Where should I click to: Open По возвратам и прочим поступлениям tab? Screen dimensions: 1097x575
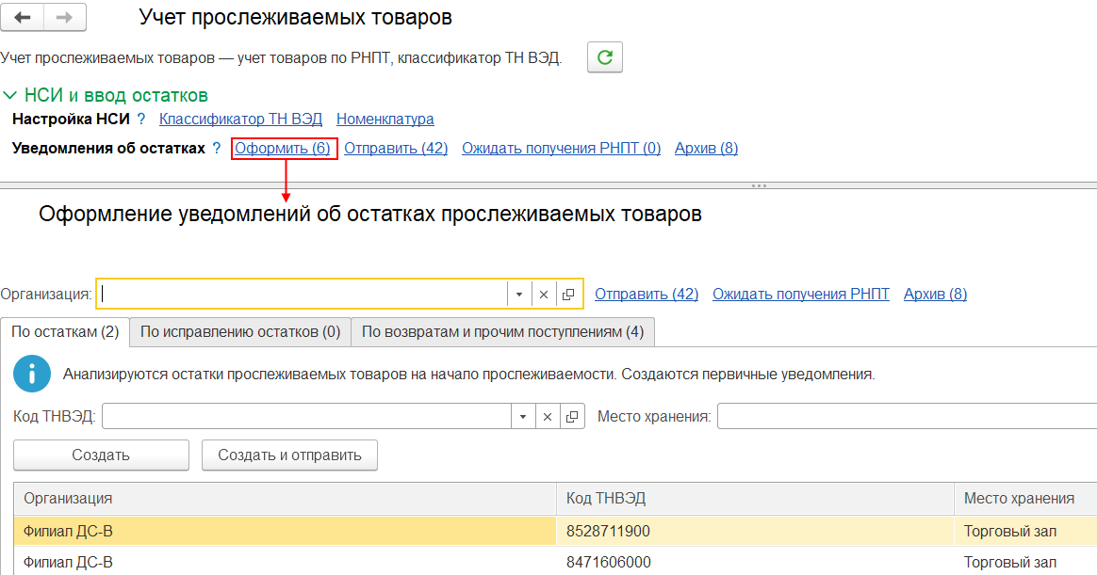(502, 332)
